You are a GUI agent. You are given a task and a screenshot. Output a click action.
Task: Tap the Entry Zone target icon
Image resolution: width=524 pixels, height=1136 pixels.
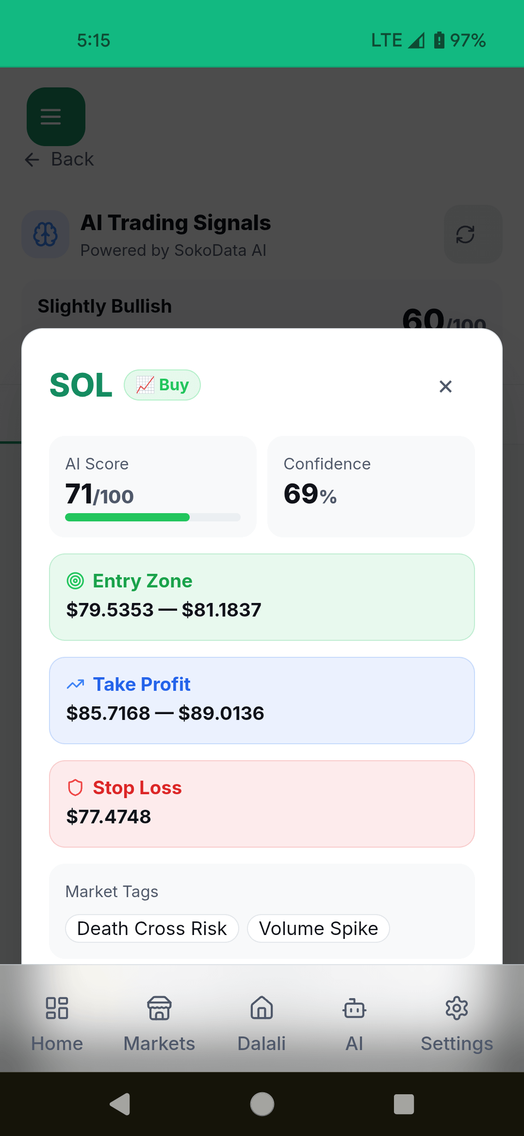click(75, 581)
